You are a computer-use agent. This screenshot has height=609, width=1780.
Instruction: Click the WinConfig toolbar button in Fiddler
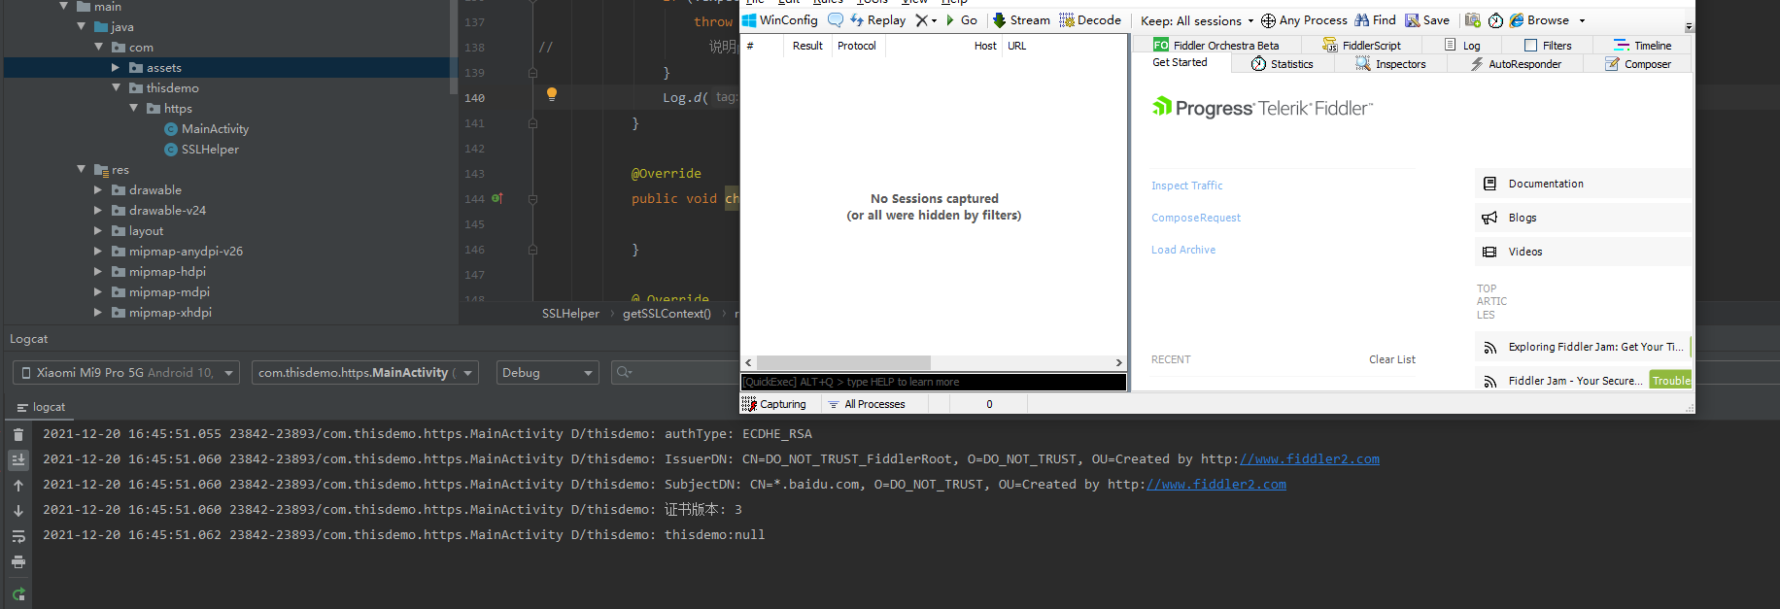tap(780, 19)
